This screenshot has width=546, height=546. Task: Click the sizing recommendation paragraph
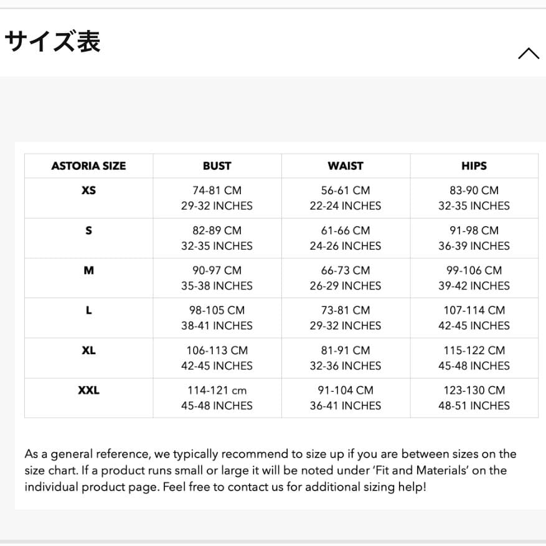point(270,471)
